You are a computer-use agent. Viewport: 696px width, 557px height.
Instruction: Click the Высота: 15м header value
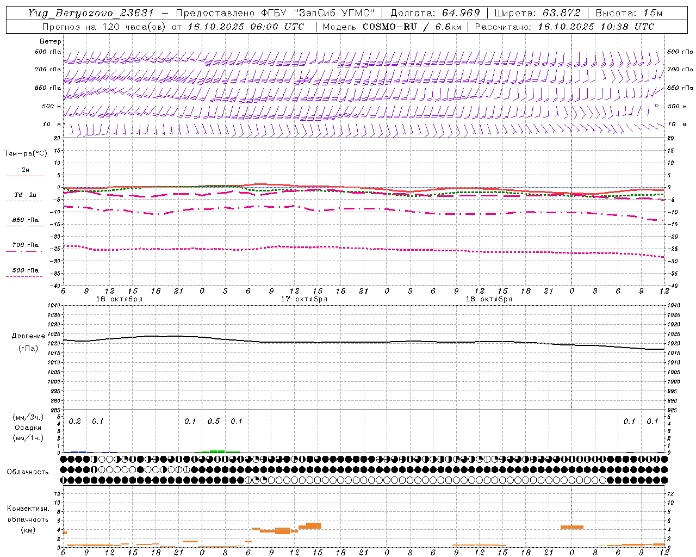point(629,13)
